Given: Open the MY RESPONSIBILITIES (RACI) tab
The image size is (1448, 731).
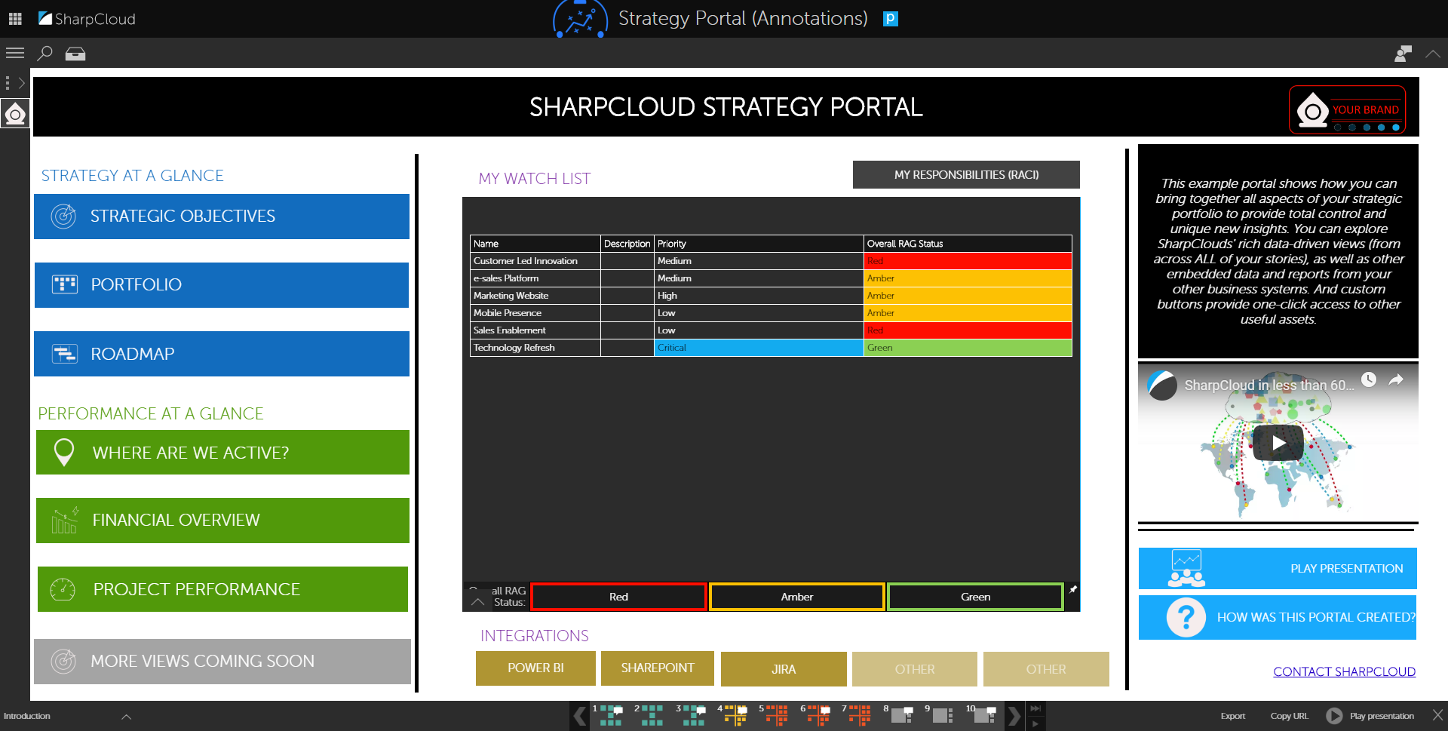Looking at the screenshot, I should point(966,174).
